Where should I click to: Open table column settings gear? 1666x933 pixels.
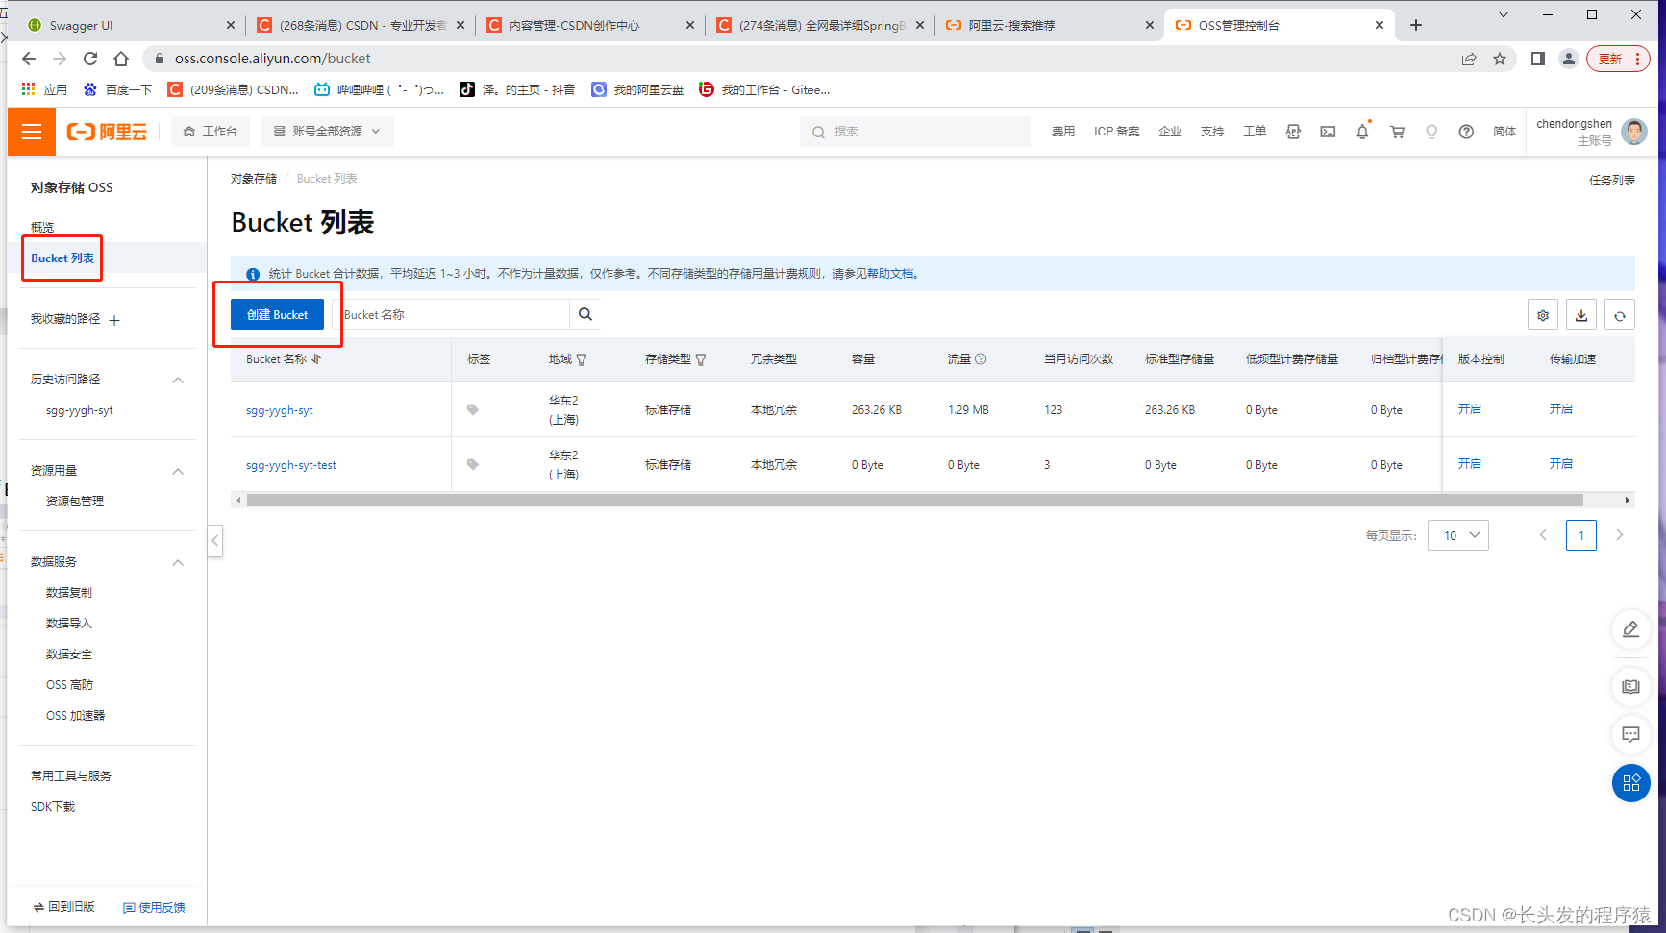pos(1543,315)
